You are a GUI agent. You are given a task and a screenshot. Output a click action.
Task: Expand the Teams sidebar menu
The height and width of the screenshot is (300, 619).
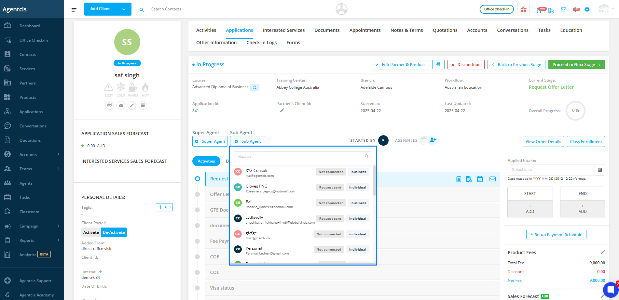pyautogui.click(x=58, y=169)
